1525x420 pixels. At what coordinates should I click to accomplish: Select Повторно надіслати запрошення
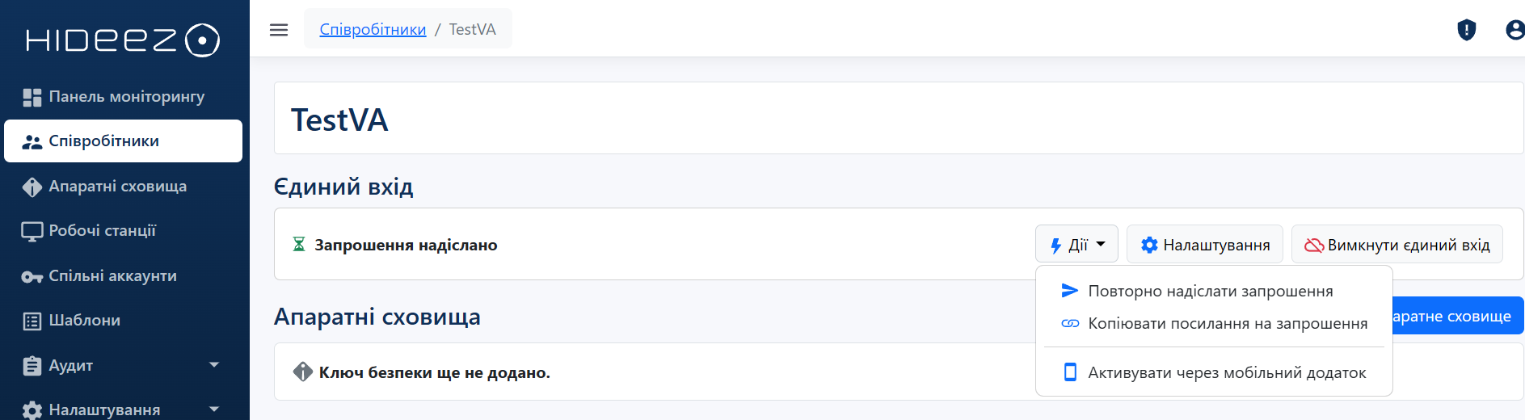[1210, 291]
